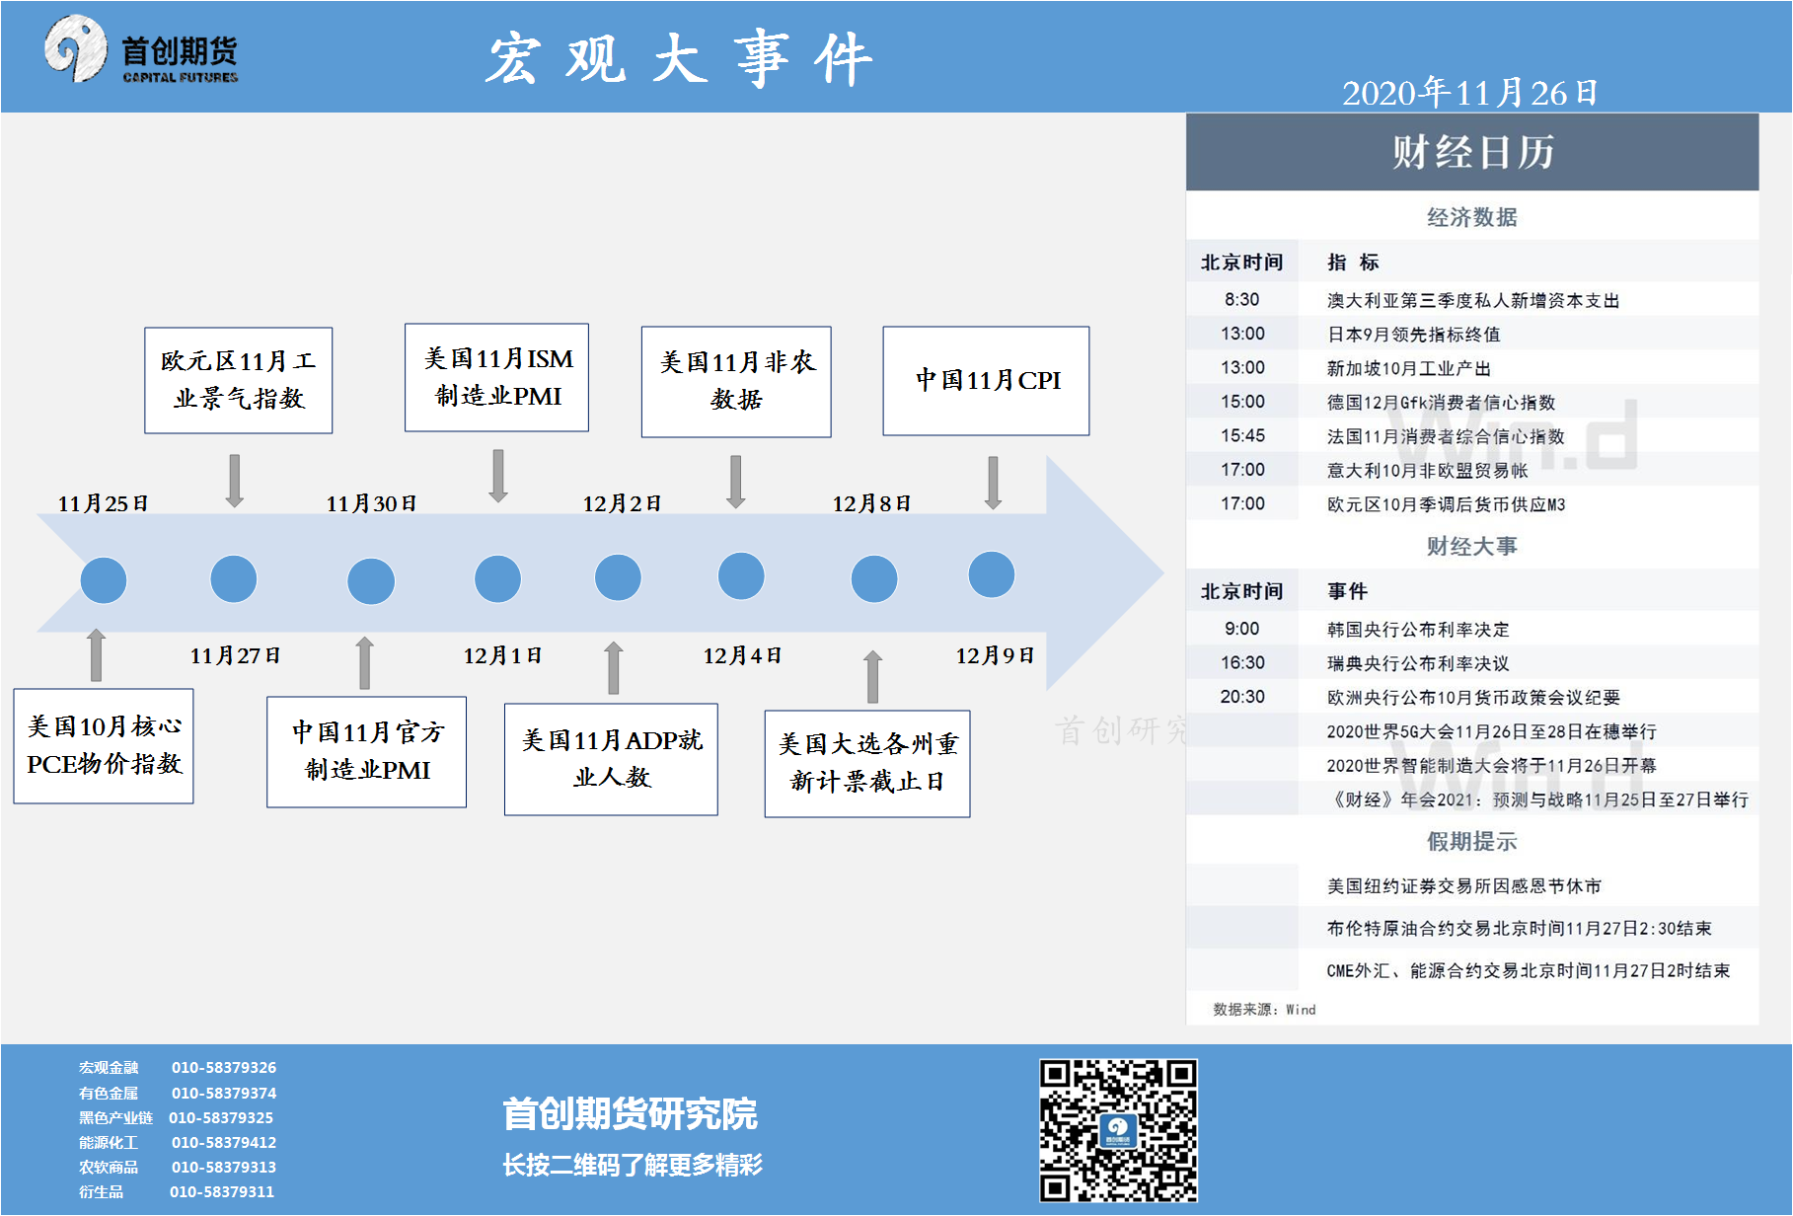Click the 中国11月官方制造业PMI event box
Screen dimensions: 1793x1216
pyautogui.click(x=366, y=751)
